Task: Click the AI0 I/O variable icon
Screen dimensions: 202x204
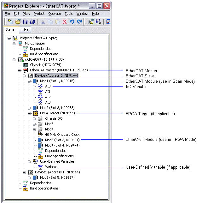Action: [40, 87]
